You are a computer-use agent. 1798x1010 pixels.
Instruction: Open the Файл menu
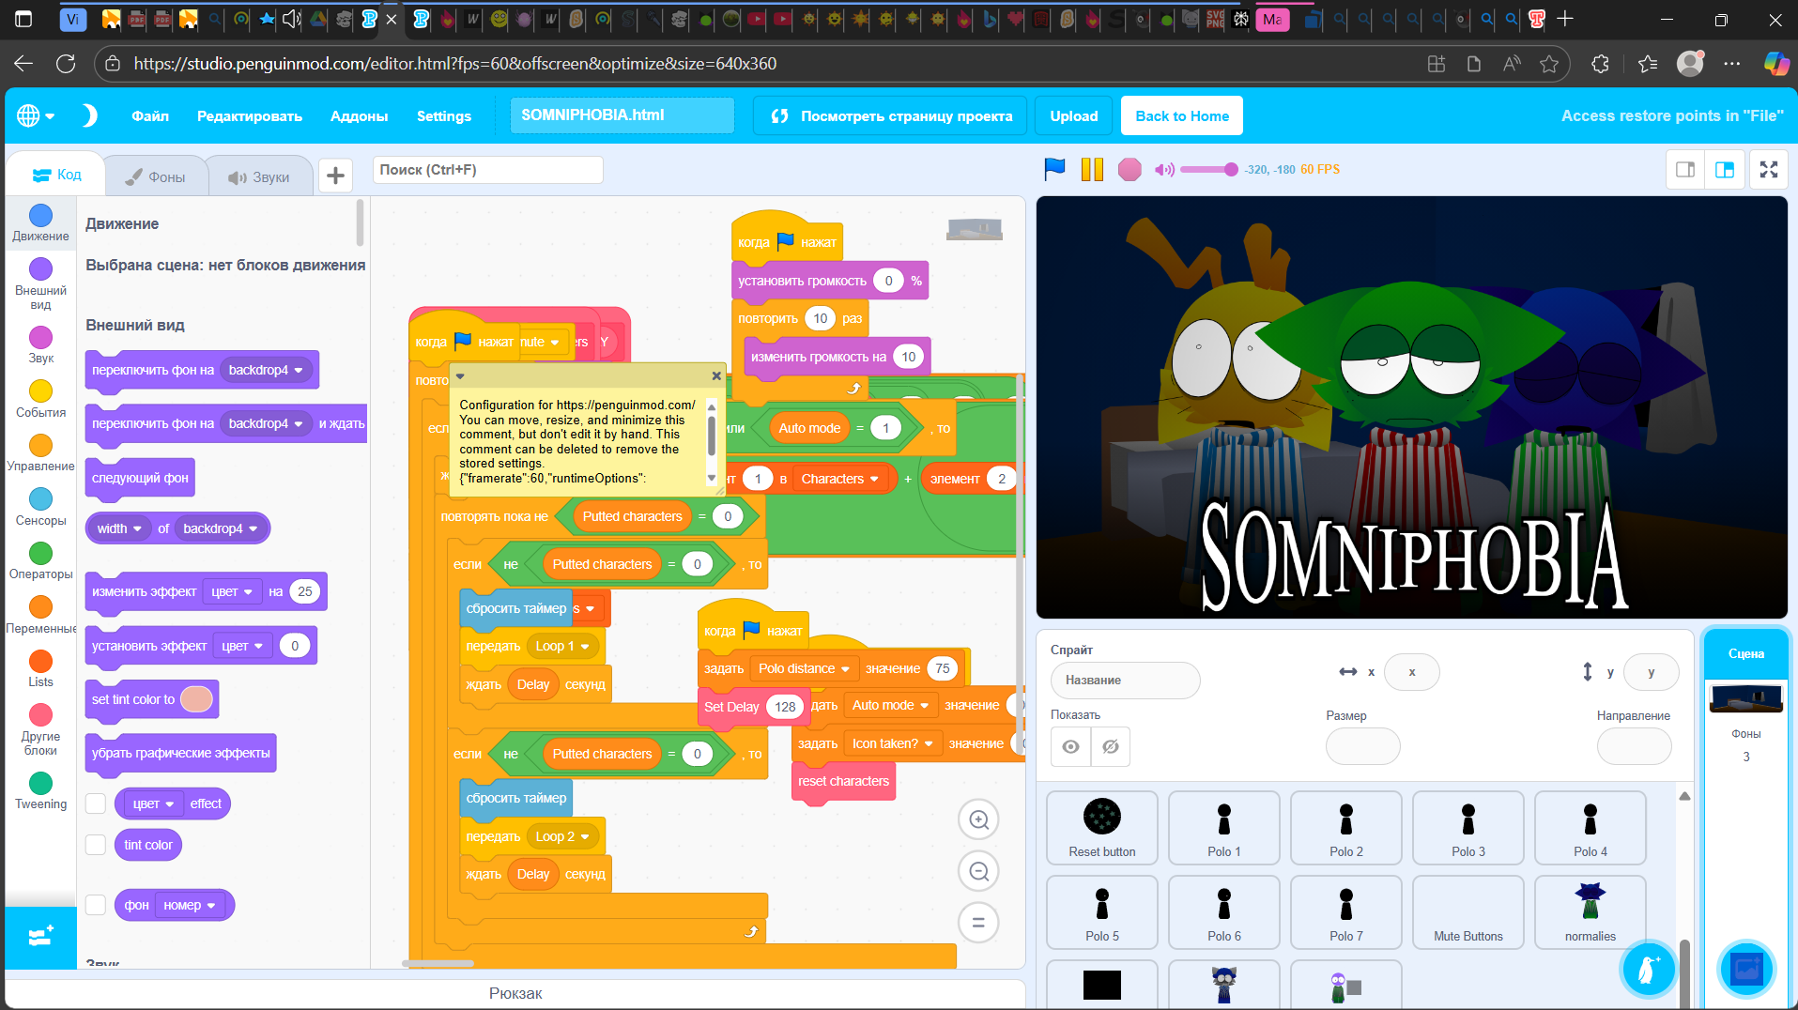point(150,116)
